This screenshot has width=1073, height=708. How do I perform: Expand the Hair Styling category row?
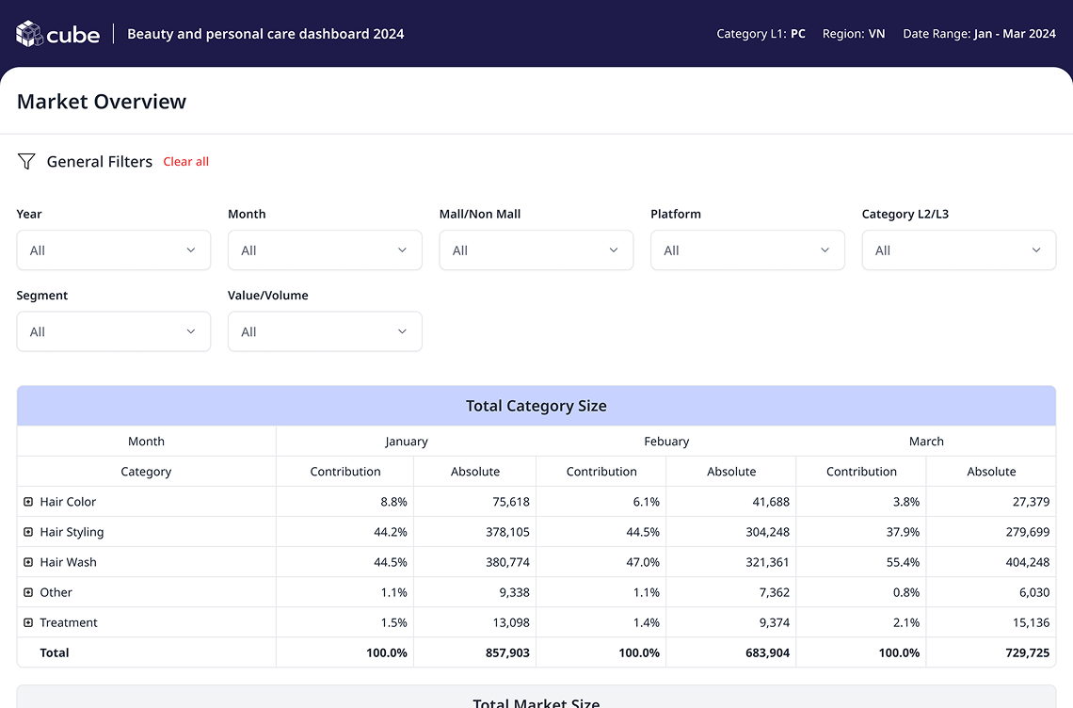[28, 532]
